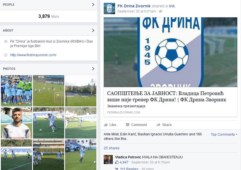Open FK Drina Zvornik page name link
Viewport: 241px width, 170px height.
coord(134,6)
